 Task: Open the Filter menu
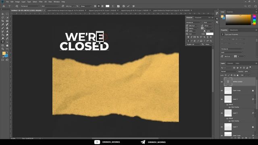41,2
